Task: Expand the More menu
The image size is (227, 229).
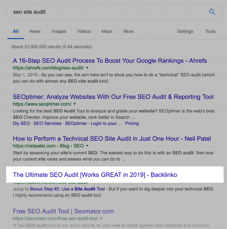Action: pos(128,31)
